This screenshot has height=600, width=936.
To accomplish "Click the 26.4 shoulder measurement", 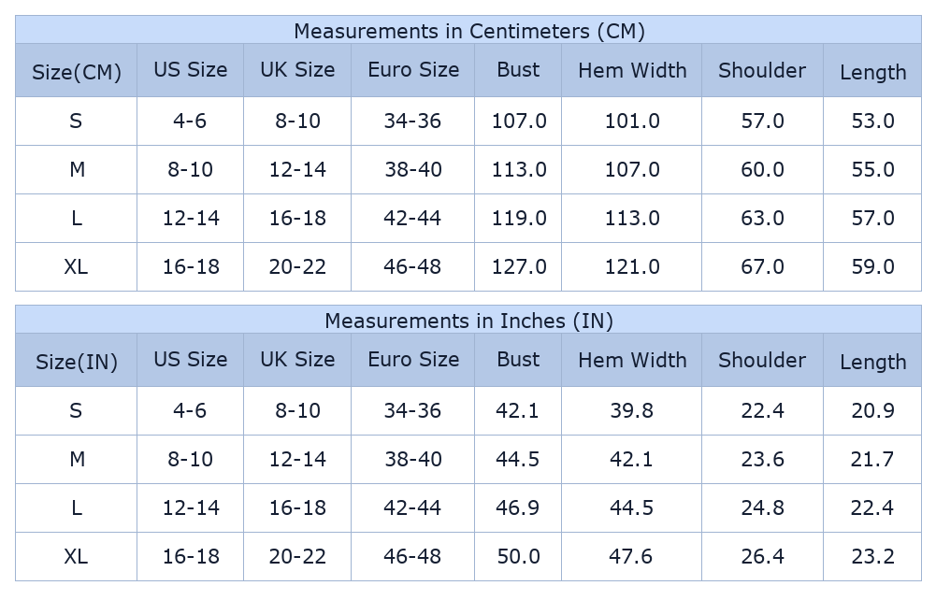I will click(x=762, y=556).
